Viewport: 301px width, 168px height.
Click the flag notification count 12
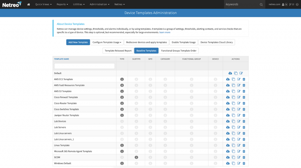(x=292, y=4)
